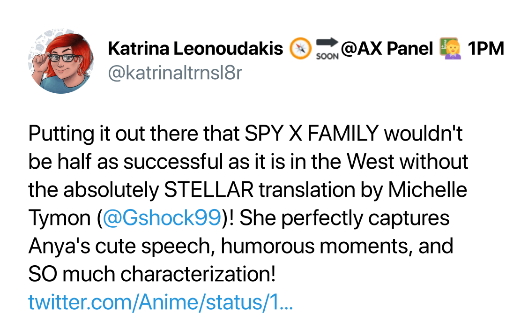506x336 pixels.
Task: Open the @Gshock99 mention
Action: [x=162, y=218]
